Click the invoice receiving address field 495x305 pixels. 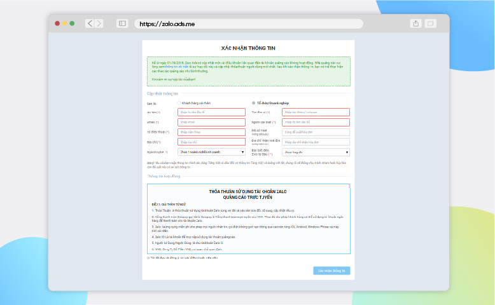[316, 142]
